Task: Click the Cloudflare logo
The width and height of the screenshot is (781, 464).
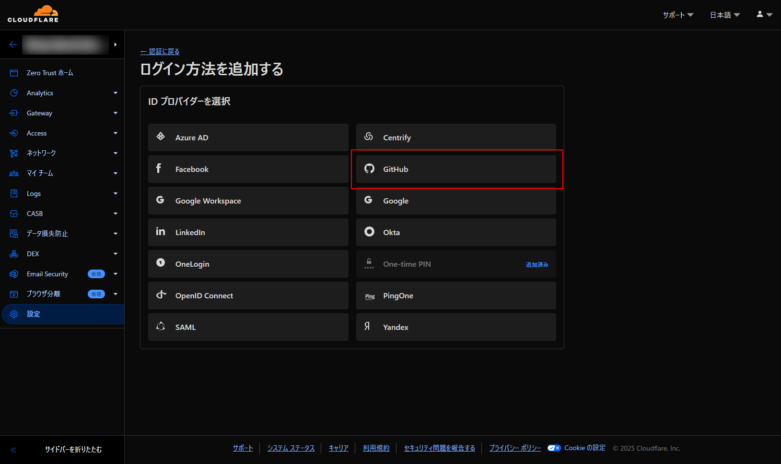Action: point(33,14)
